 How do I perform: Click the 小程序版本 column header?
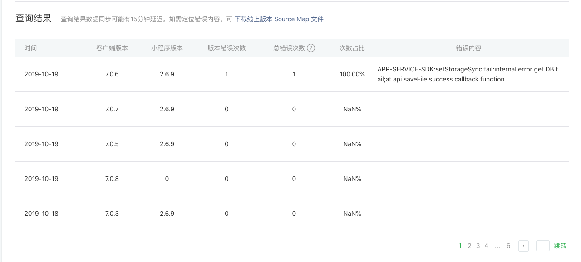pos(167,48)
